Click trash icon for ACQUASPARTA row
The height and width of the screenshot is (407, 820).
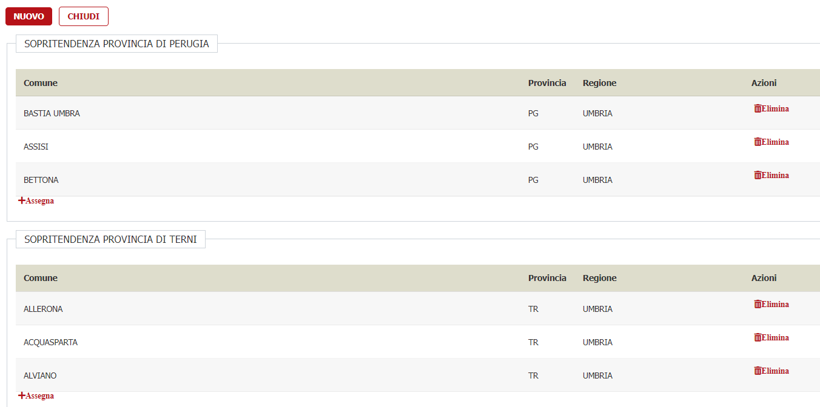click(758, 338)
